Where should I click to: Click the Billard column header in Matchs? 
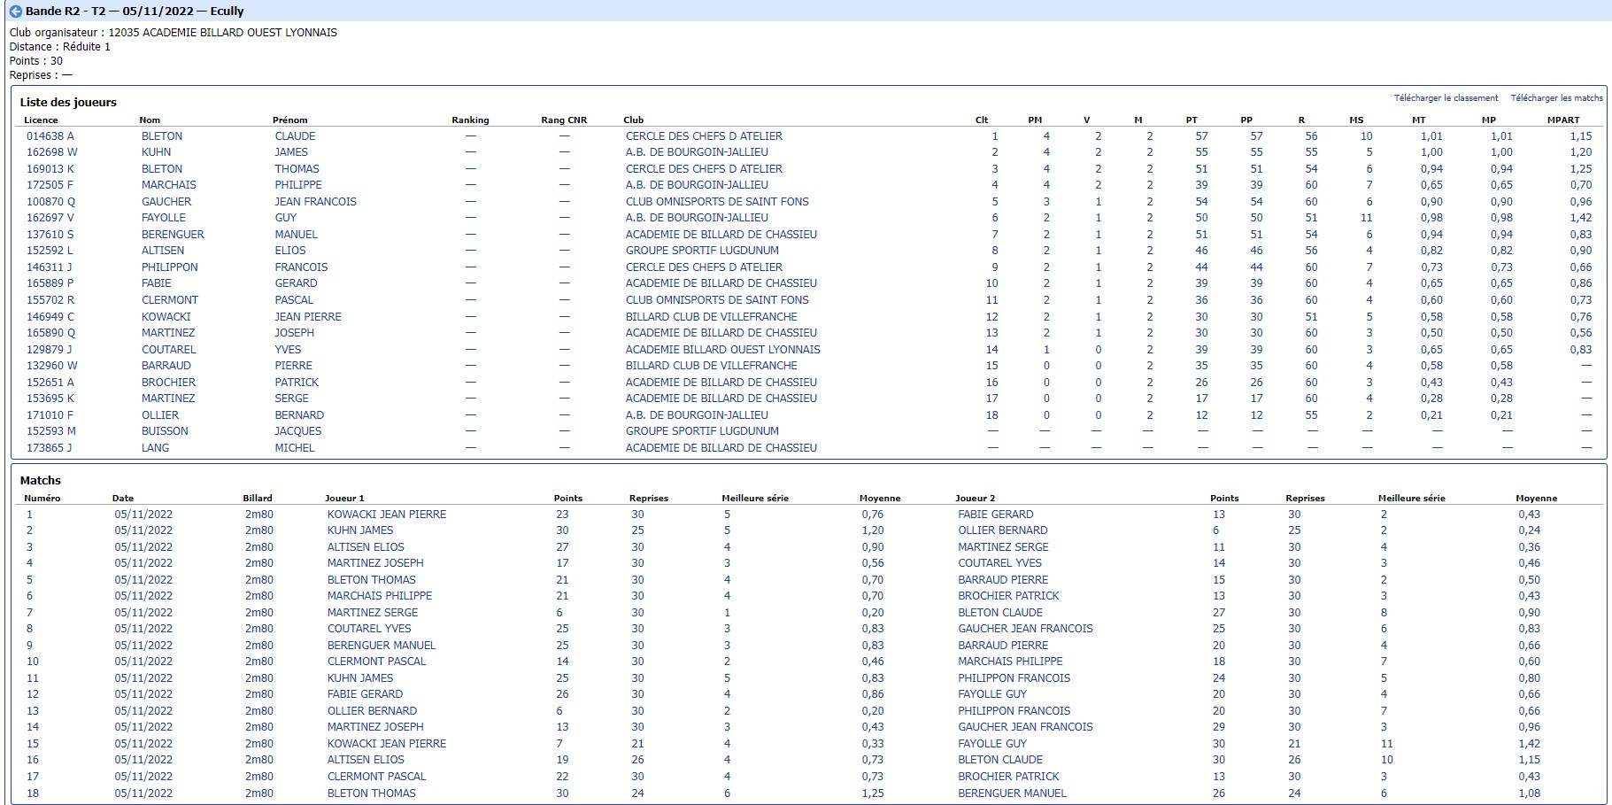pyautogui.click(x=258, y=499)
